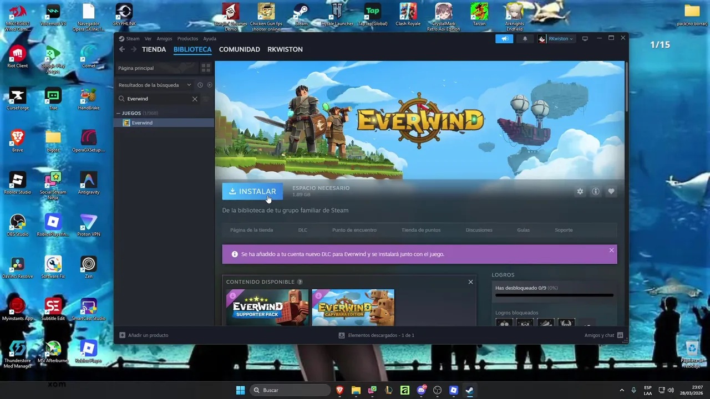Open Elementos descargados downloads status
The width and height of the screenshot is (710, 399).
point(377,335)
